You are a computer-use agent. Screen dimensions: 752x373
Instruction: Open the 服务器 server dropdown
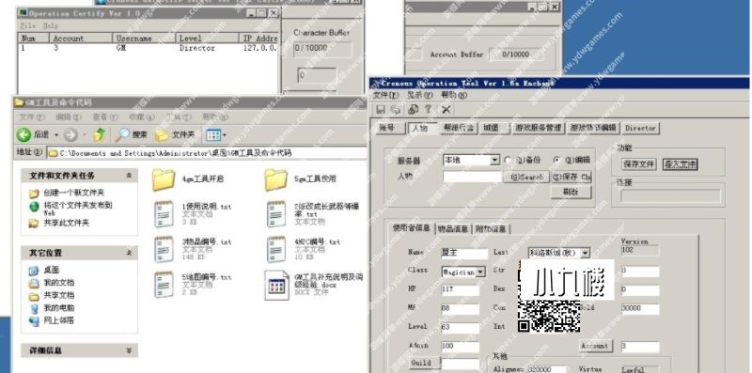[495, 160]
